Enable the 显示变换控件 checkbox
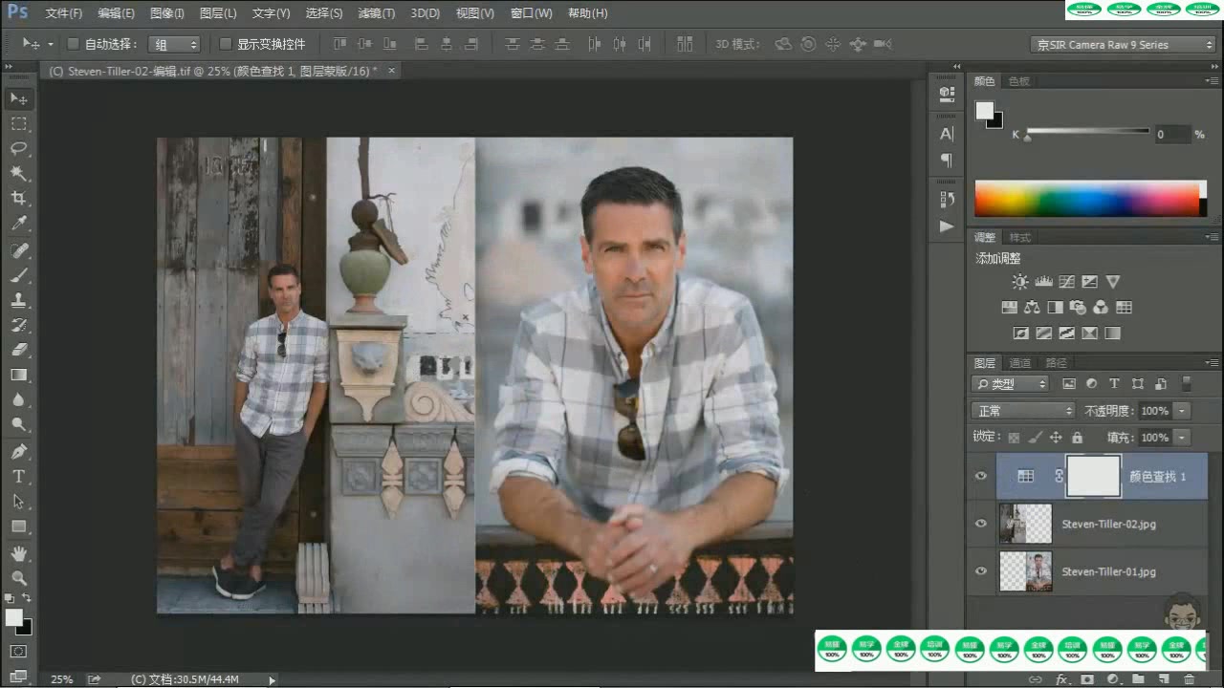The image size is (1224, 688). click(226, 44)
